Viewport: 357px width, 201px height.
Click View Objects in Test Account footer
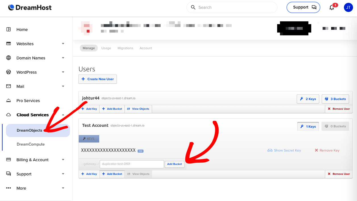click(x=138, y=174)
